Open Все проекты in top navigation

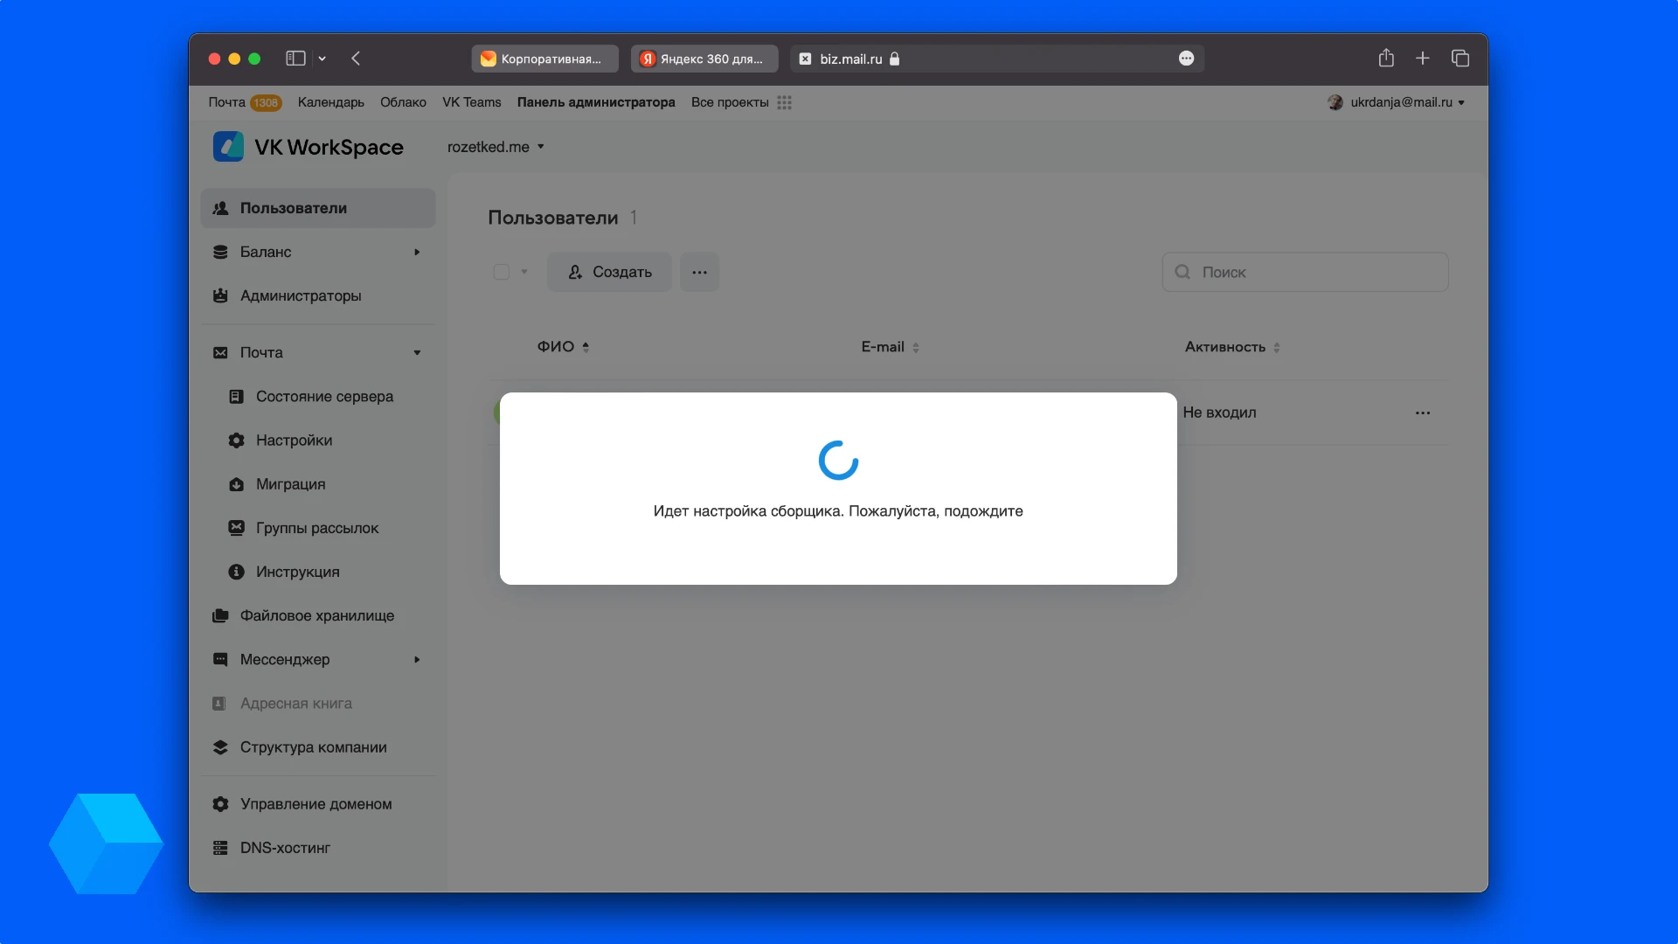pos(730,102)
